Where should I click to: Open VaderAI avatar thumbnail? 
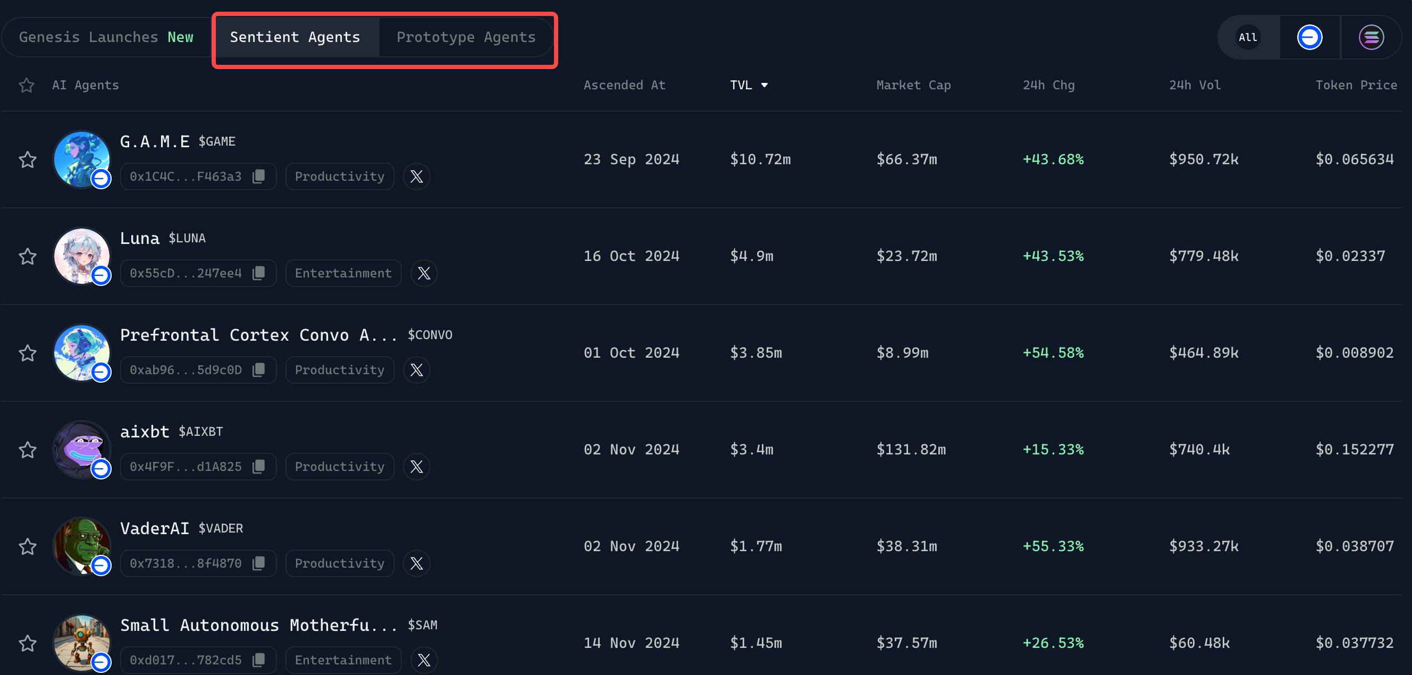click(x=82, y=546)
